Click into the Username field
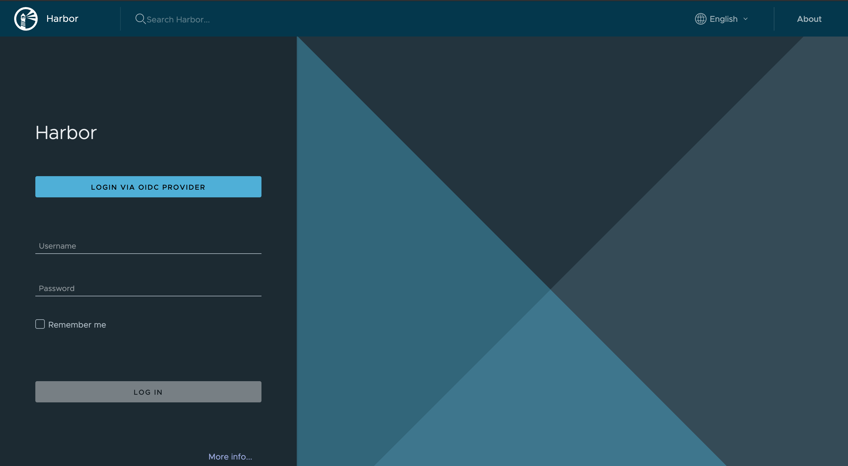The width and height of the screenshot is (848, 466). click(148, 246)
